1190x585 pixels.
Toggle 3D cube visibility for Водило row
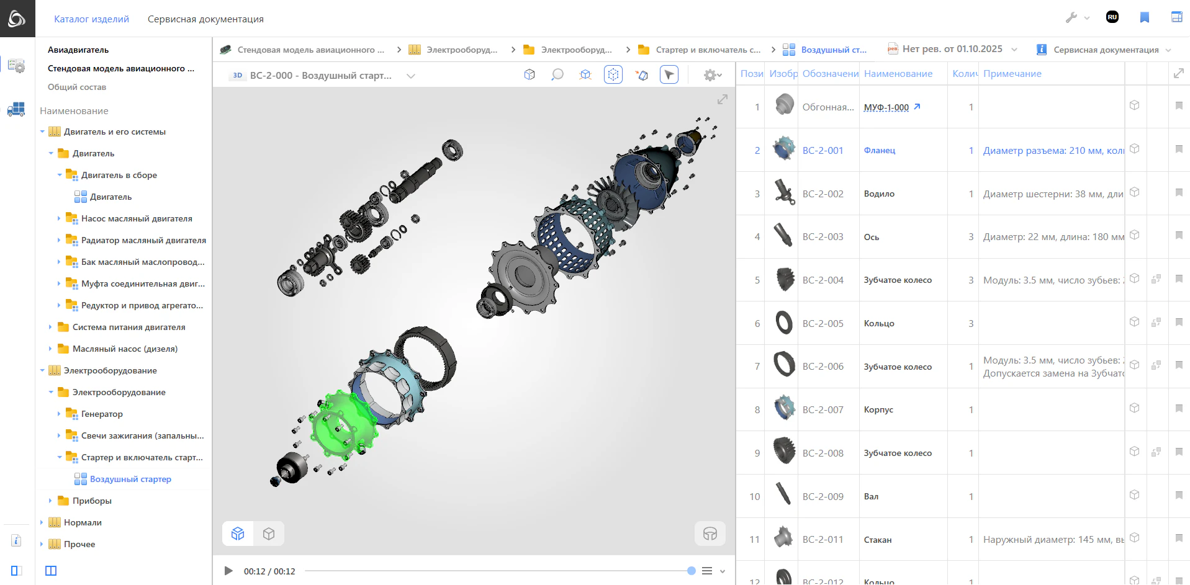[1134, 192]
